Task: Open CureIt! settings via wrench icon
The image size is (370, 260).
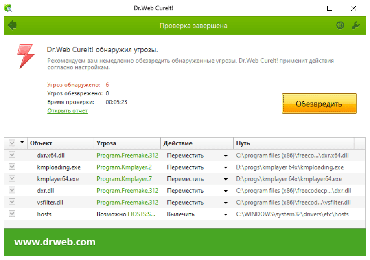Action: click(356, 25)
